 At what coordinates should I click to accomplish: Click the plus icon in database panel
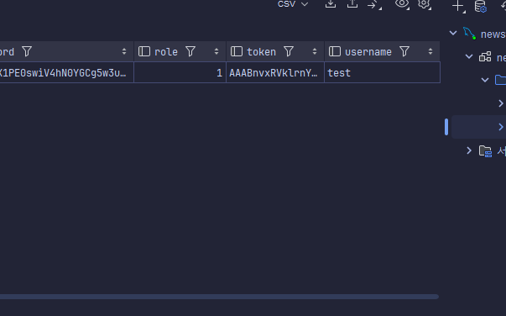458,6
